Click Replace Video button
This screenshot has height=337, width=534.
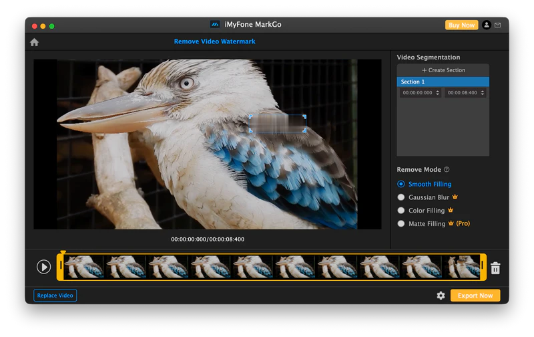pos(55,296)
